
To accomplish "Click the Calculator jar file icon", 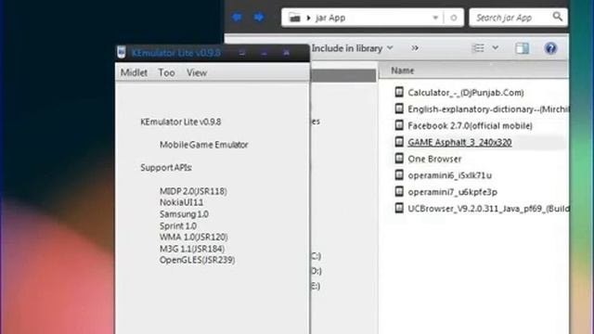I will (x=399, y=92).
